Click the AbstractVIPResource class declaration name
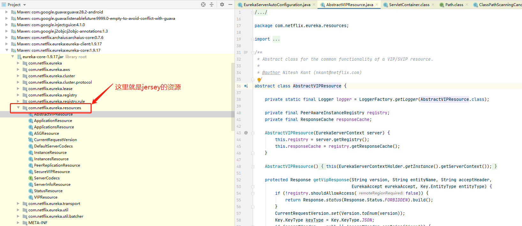Screen dimensions: 522x226 pyautogui.click(x=317, y=86)
